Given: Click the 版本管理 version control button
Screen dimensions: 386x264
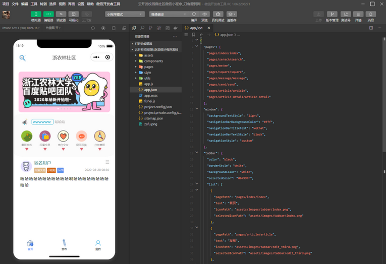Looking at the screenshot, I should 332,15.
